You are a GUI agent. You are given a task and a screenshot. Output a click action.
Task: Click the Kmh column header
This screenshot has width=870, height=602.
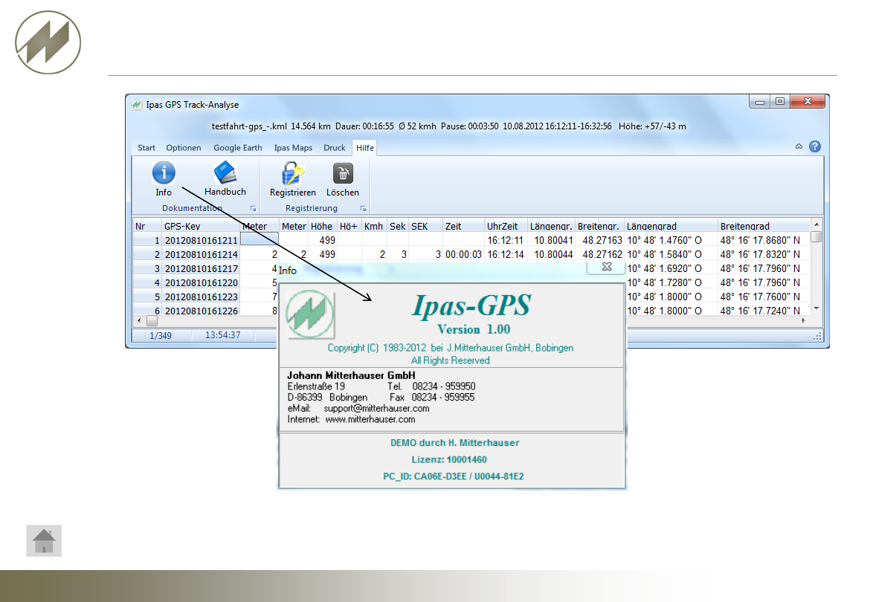(374, 226)
